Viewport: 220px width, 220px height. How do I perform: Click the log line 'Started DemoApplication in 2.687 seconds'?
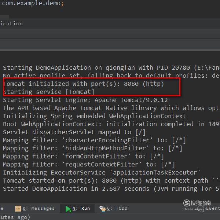(x=111, y=189)
